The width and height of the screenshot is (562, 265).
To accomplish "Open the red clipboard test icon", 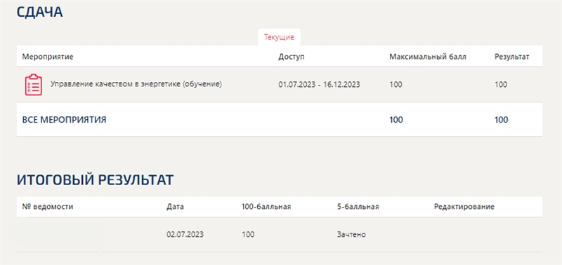I will [x=33, y=85].
